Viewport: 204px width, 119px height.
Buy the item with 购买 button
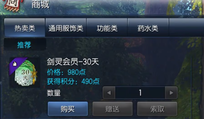point(68,109)
